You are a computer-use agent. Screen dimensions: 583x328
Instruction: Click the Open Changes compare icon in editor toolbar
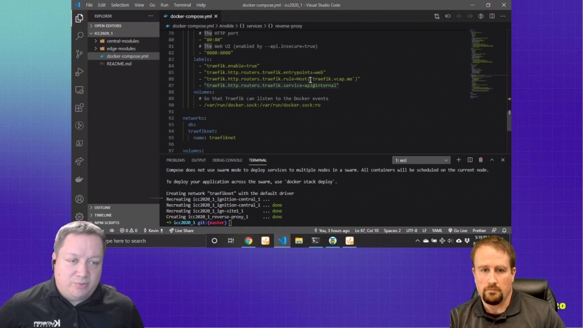click(x=437, y=16)
